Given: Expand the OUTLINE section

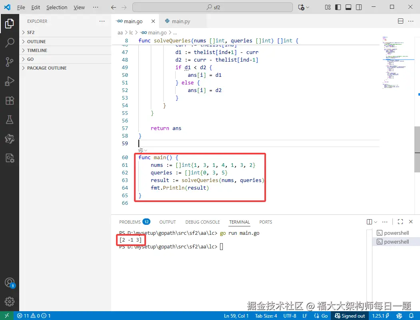Looking at the screenshot, I should coord(65,42).
